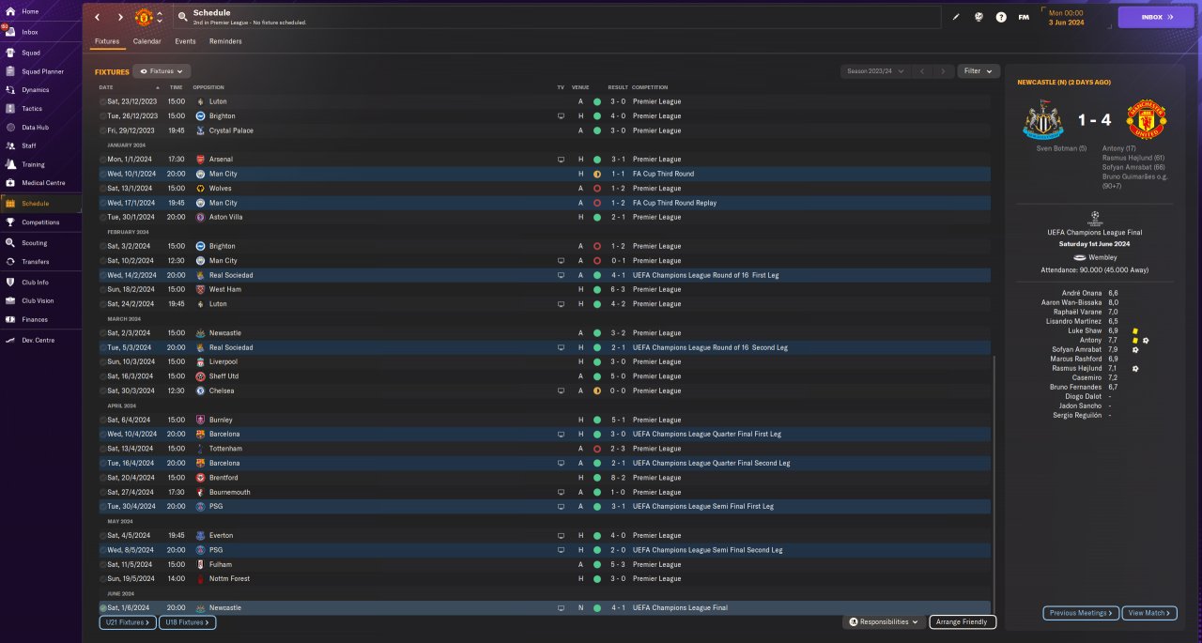Open Schedule in the sidebar

[36, 204]
